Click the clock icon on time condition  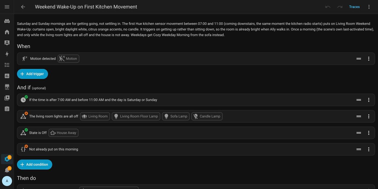click(x=23, y=100)
